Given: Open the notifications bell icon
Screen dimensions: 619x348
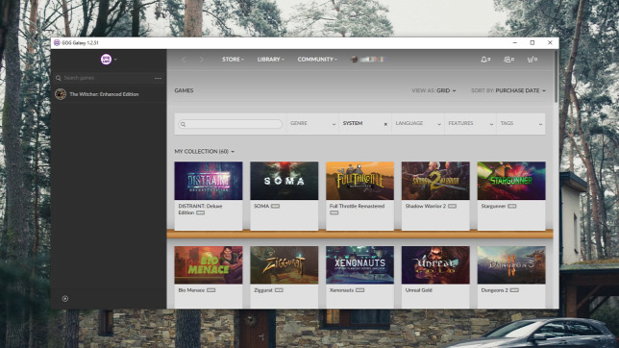Looking at the screenshot, I should tap(485, 60).
